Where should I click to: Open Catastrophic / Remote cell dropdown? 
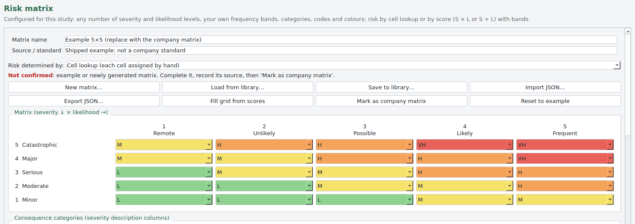click(164, 145)
